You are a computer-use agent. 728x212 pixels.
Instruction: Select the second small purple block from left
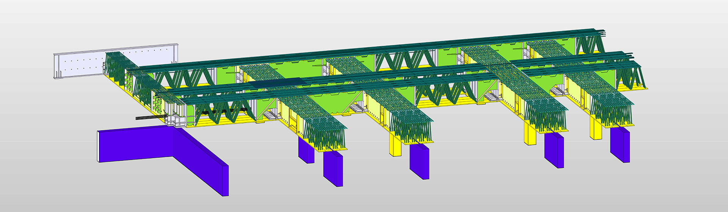[x=333, y=168]
